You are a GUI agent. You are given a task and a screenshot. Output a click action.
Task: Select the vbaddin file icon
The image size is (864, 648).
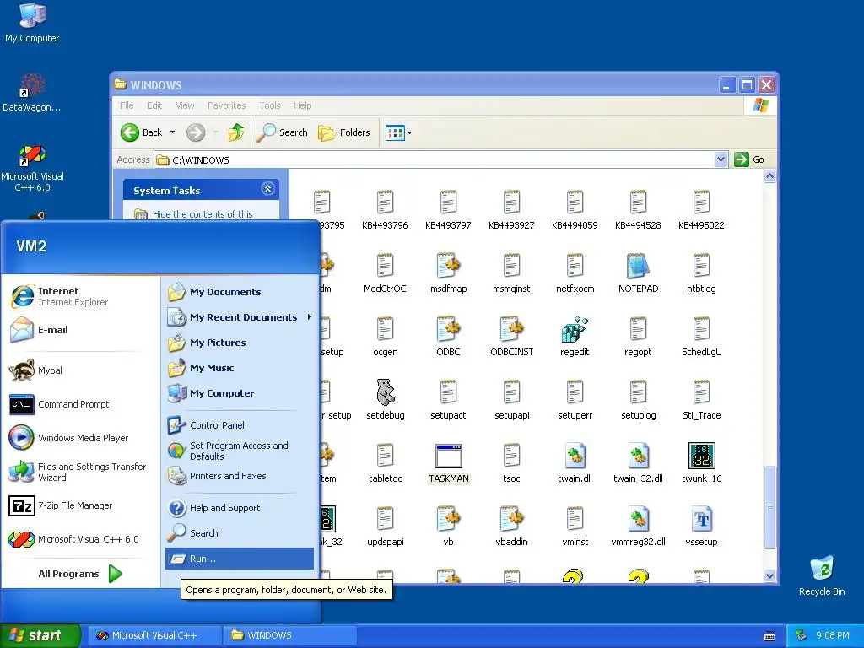pos(512,519)
